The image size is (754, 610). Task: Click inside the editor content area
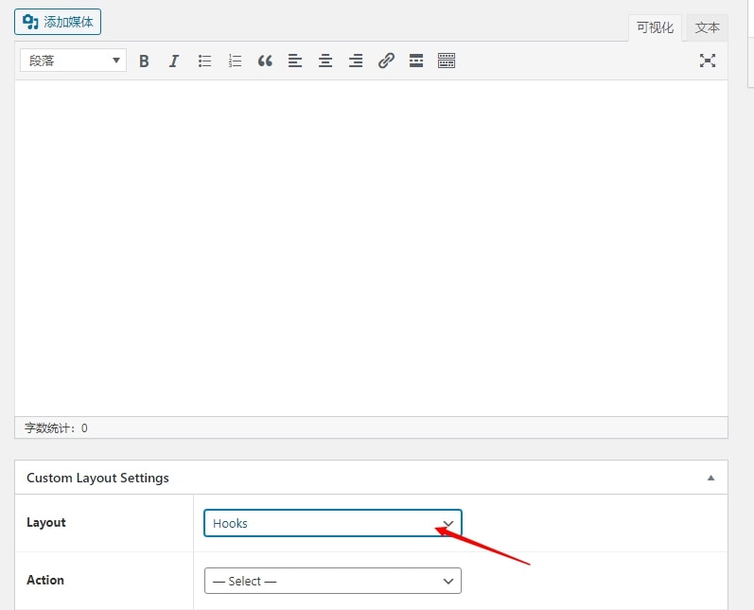pos(371,246)
